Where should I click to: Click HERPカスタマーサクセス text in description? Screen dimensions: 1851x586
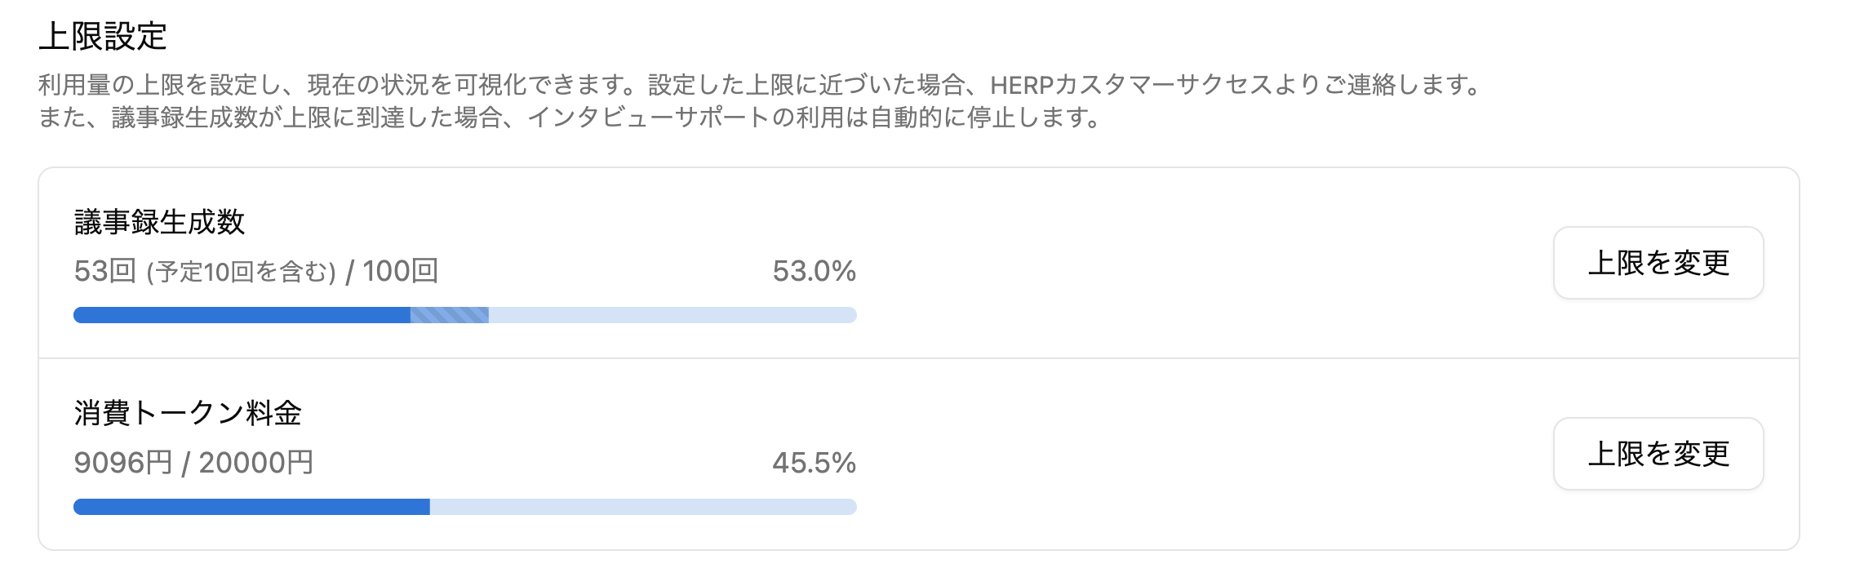[x=1130, y=85]
